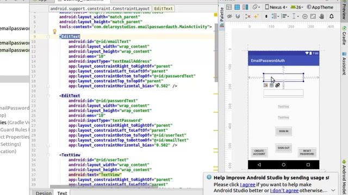Image resolution: width=348 pixels, height=195 pixels.
Task: Click the I don't agree link
Action: (284, 190)
